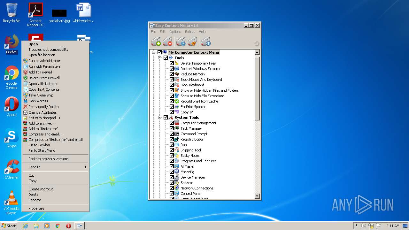Open the ContextMenu Cleaner broom toolbar icon
Image resolution: width=409 pixels, height=230 pixels.
(x=192, y=42)
